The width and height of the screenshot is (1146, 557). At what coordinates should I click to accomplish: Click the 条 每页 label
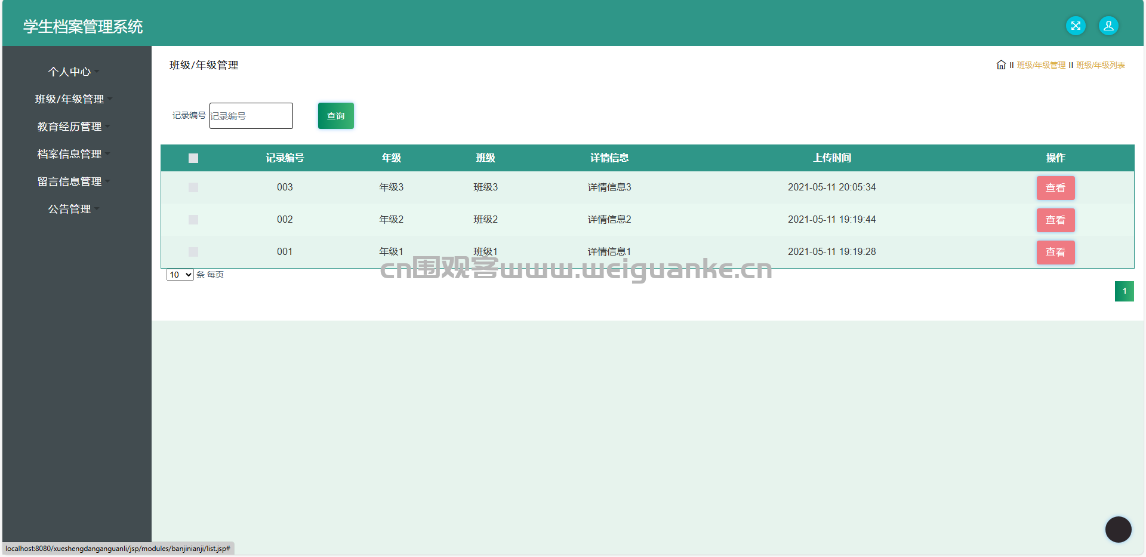210,275
